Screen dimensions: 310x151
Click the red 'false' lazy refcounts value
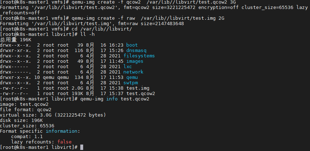[x=64, y=142]
